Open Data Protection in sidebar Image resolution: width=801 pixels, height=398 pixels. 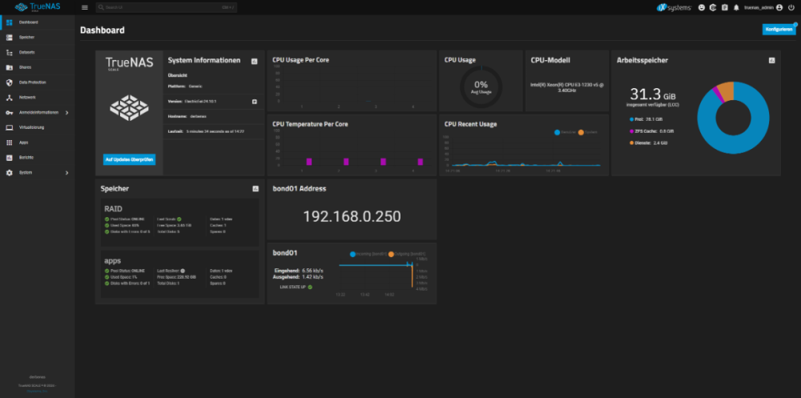pos(33,82)
